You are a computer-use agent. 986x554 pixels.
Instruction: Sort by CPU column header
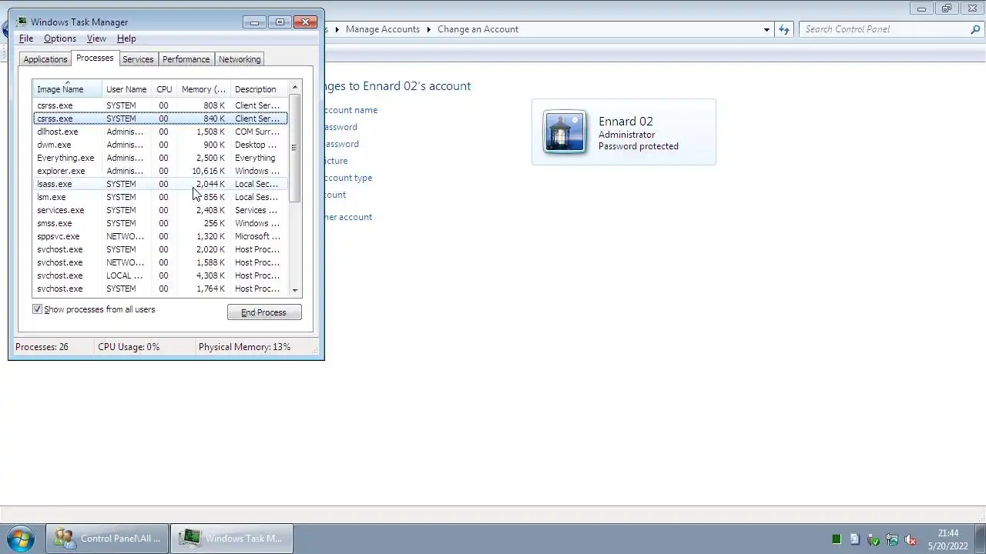[x=164, y=89]
